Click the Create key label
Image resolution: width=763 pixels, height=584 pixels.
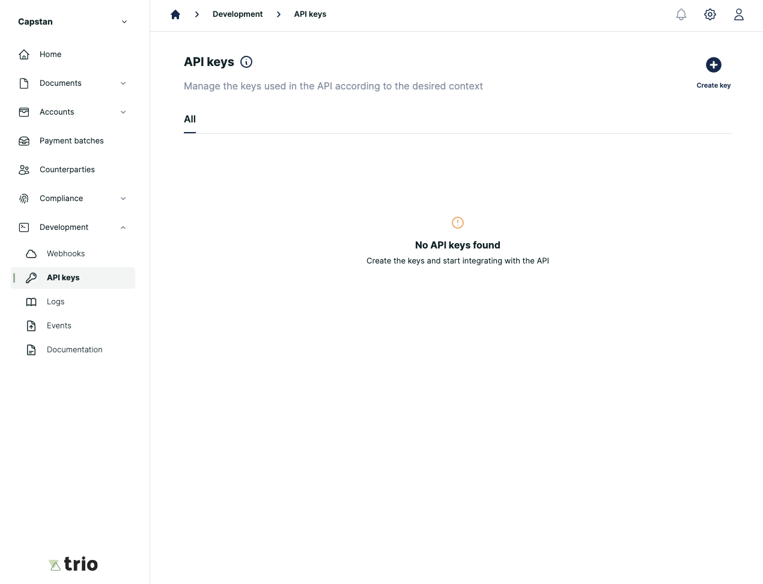pos(714,85)
